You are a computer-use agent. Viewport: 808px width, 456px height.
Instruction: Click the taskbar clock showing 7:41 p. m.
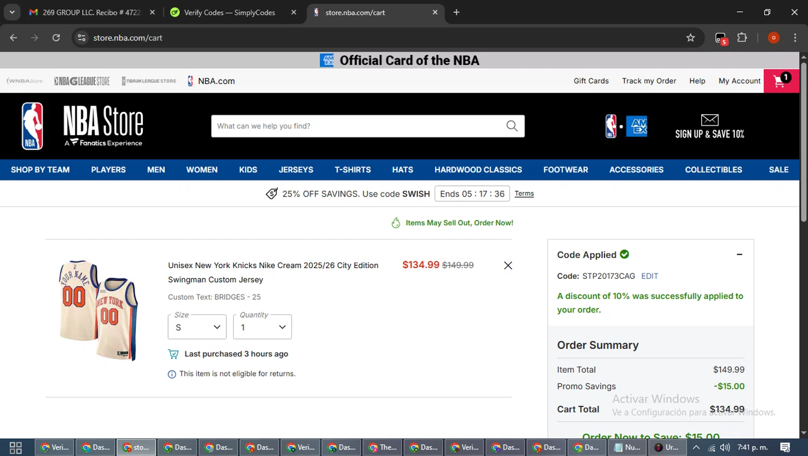click(753, 447)
